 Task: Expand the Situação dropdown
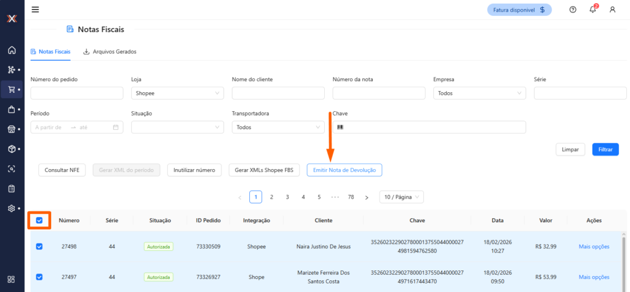[x=177, y=127]
